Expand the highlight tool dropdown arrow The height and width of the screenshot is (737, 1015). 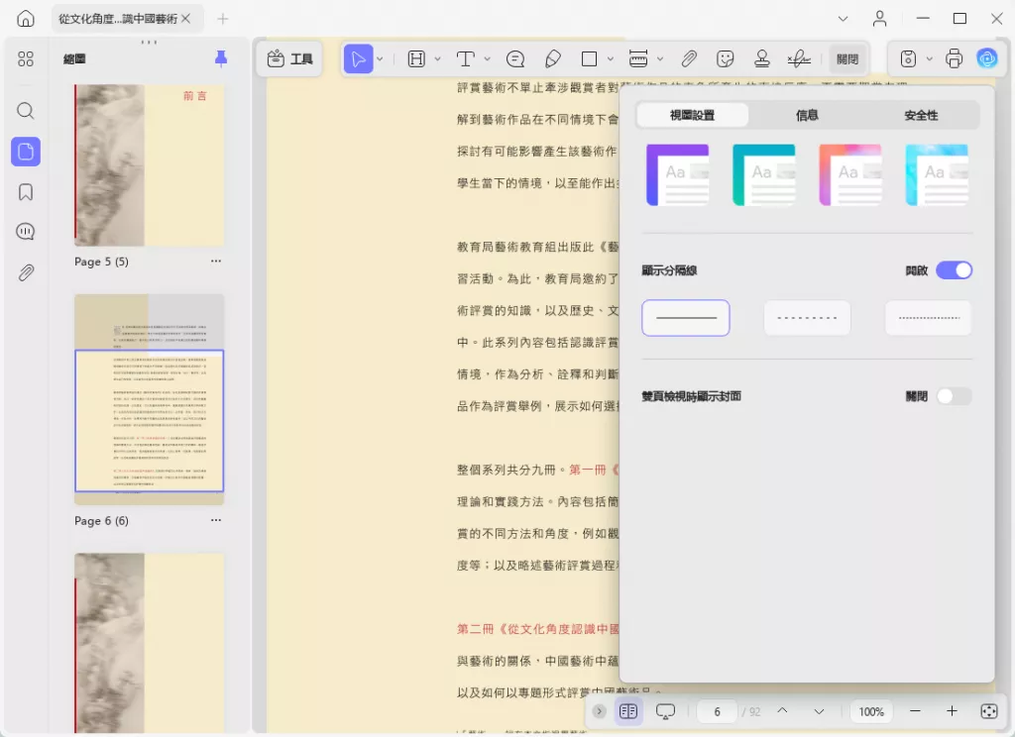click(437, 59)
